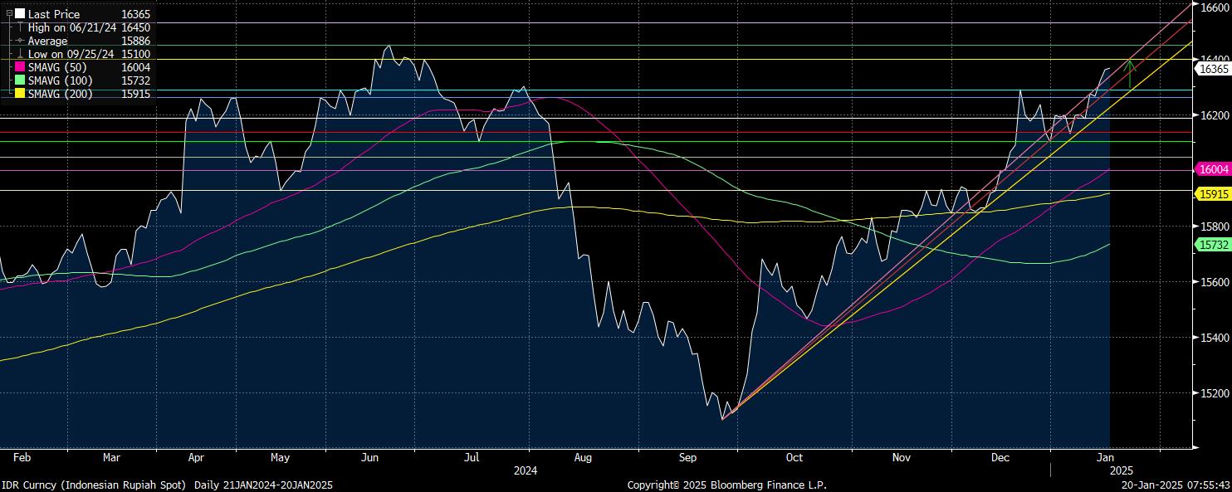
Task: Select the Average marker icon in legend
Action: pos(19,41)
